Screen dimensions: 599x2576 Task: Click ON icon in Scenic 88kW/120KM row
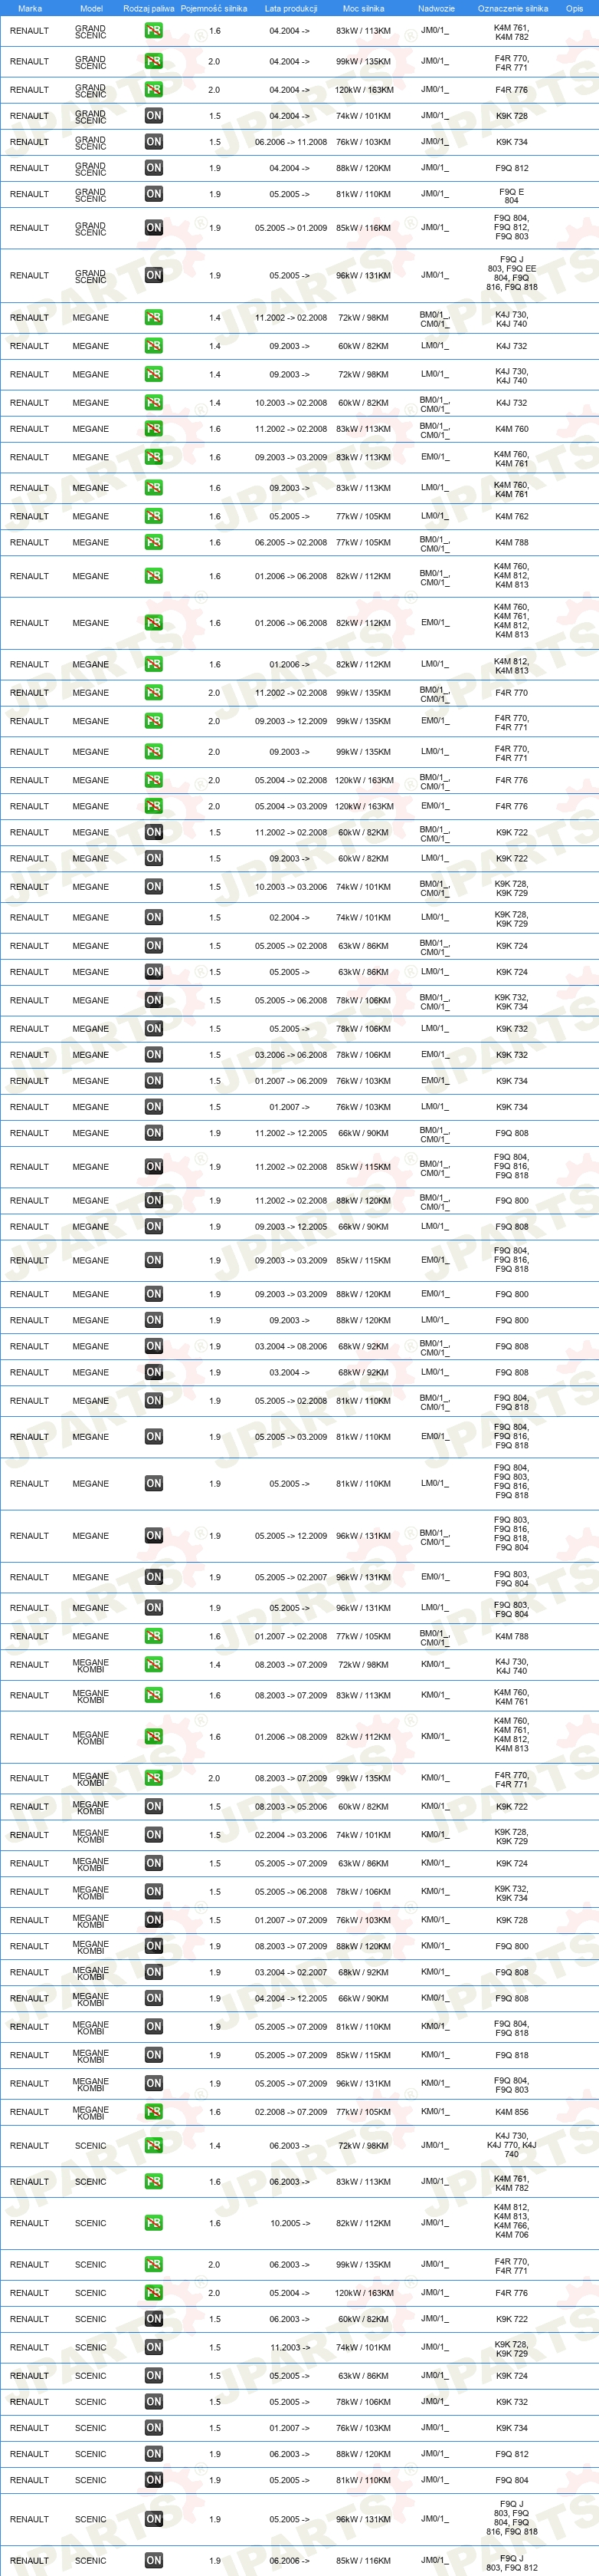[152, 2454]
